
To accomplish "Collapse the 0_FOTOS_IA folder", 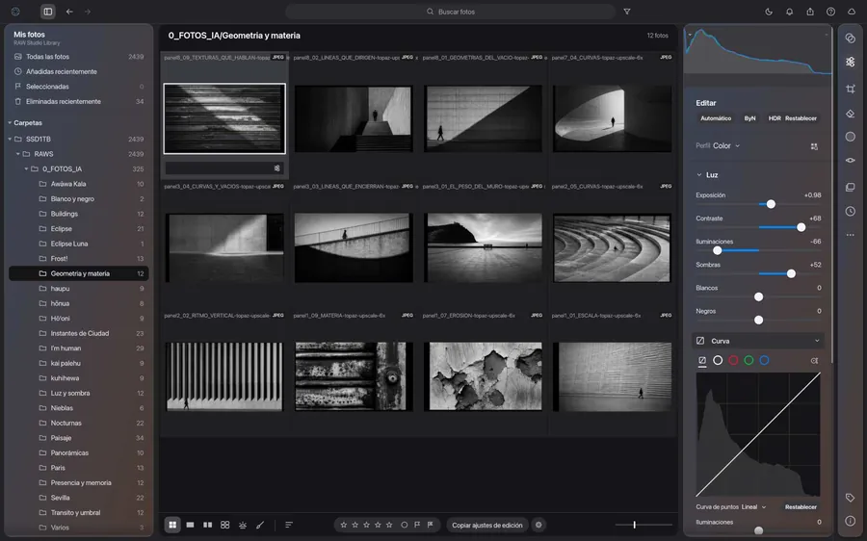I will [x=26, y=168].
